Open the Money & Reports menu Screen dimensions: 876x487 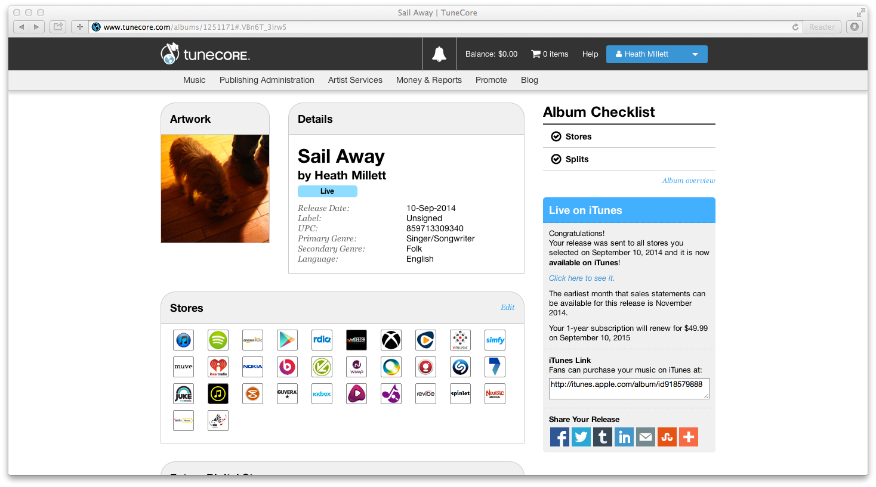click(429, 80)
